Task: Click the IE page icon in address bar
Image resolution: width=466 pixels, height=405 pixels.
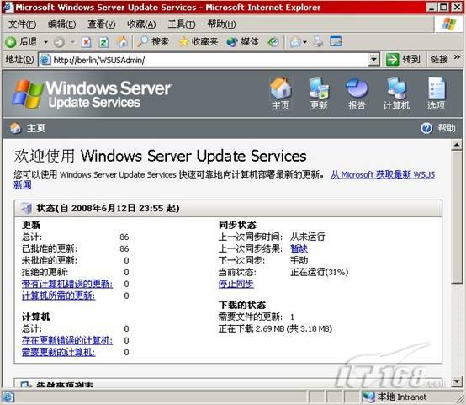Action: [45, 60]
